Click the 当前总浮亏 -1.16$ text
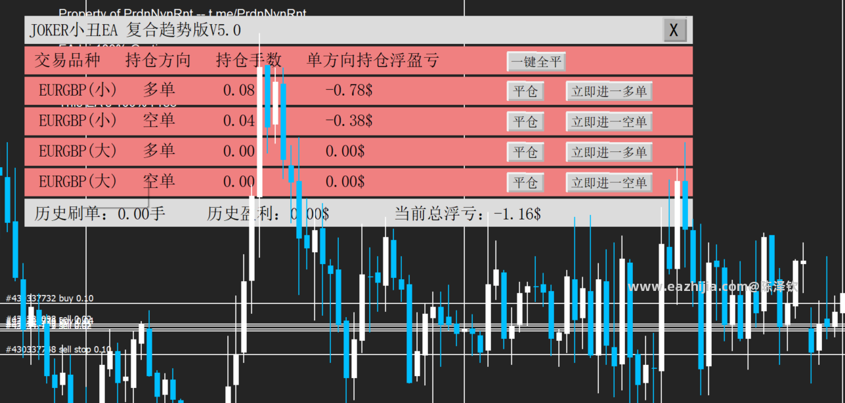The image size is (845, 403). click(x=467, y=214)
